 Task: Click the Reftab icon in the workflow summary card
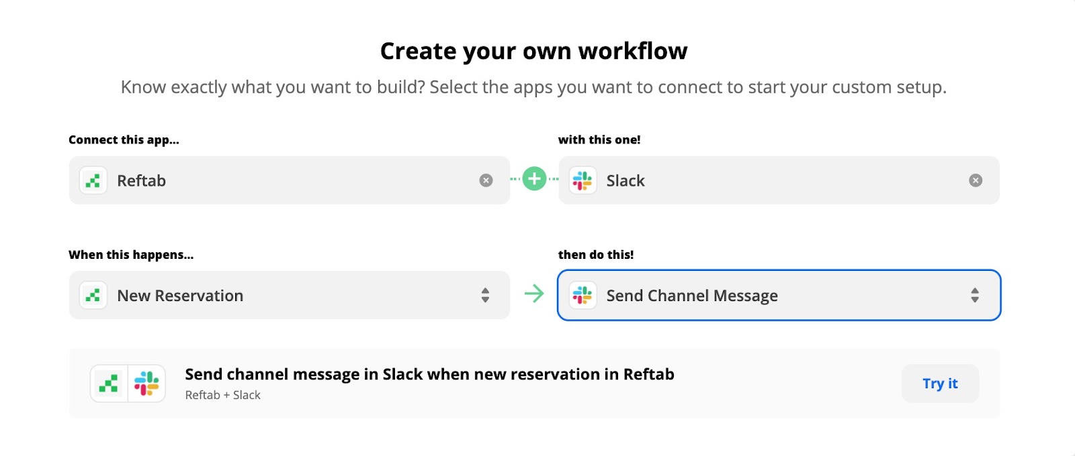click(x=109, y=384)
